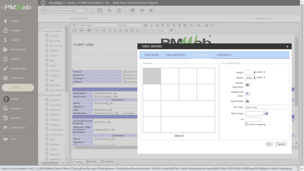Click the CSS Class Apply Class field
This screenshot has width=304, height=171.
pyautogui.click(x=266, y=107)
